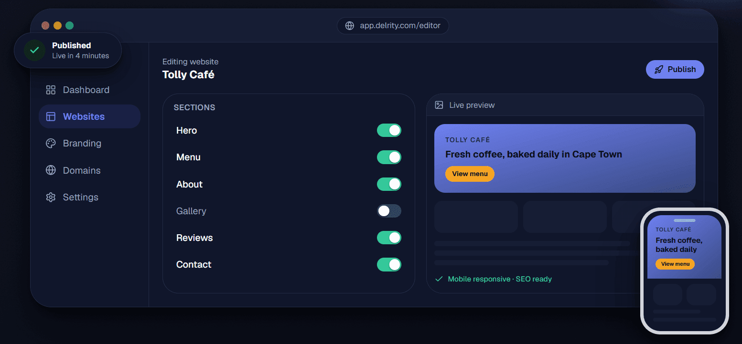Click the Live preview header label

(x=472, y=105)
